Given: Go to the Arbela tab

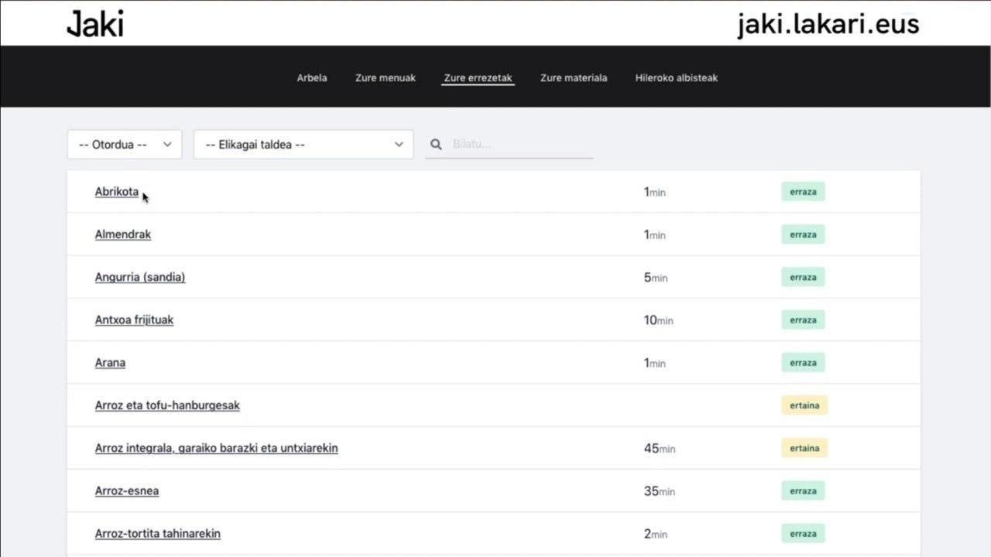Looking at the screenshot, I should 312,78.
